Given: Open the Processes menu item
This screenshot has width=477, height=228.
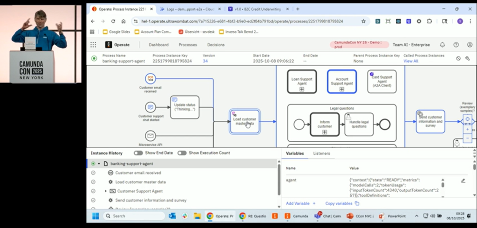Looking at the screenshot, I should point(188,45).
